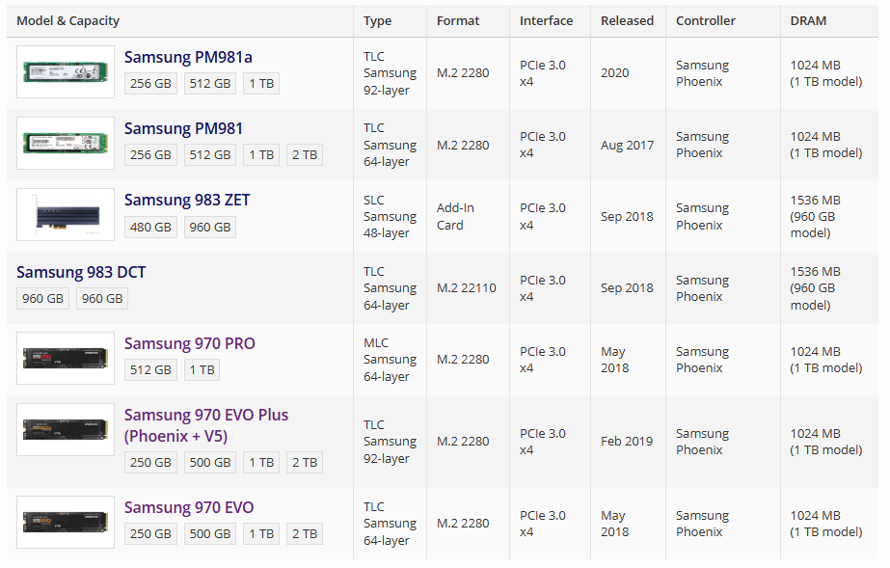Image resolution: width=890 pixels, height=568 pixels.
Task: Open the Samsung 983 ZET card thumbnail
Action: pos(66,215)
